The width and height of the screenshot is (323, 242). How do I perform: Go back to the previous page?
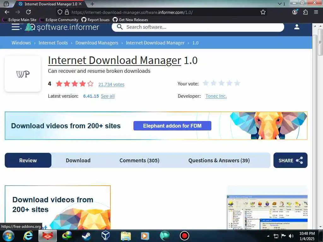coord(7,12)
